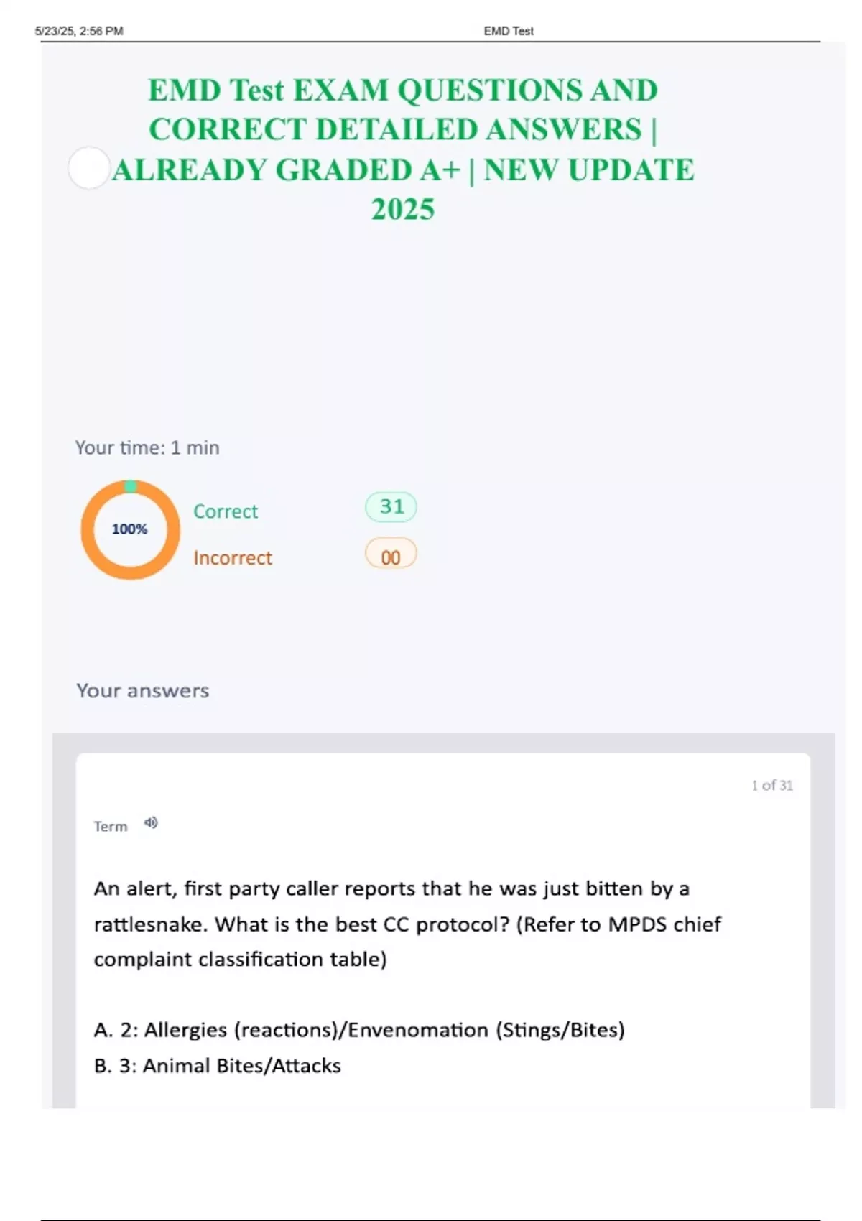This screenshot has width=862, height=1221.
Task: Click the Your time: 1 min text
Action: point(147,447)
